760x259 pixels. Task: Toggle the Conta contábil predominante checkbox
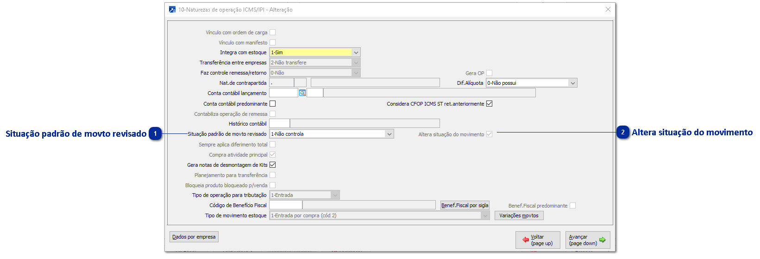click(x=272, y=104)
